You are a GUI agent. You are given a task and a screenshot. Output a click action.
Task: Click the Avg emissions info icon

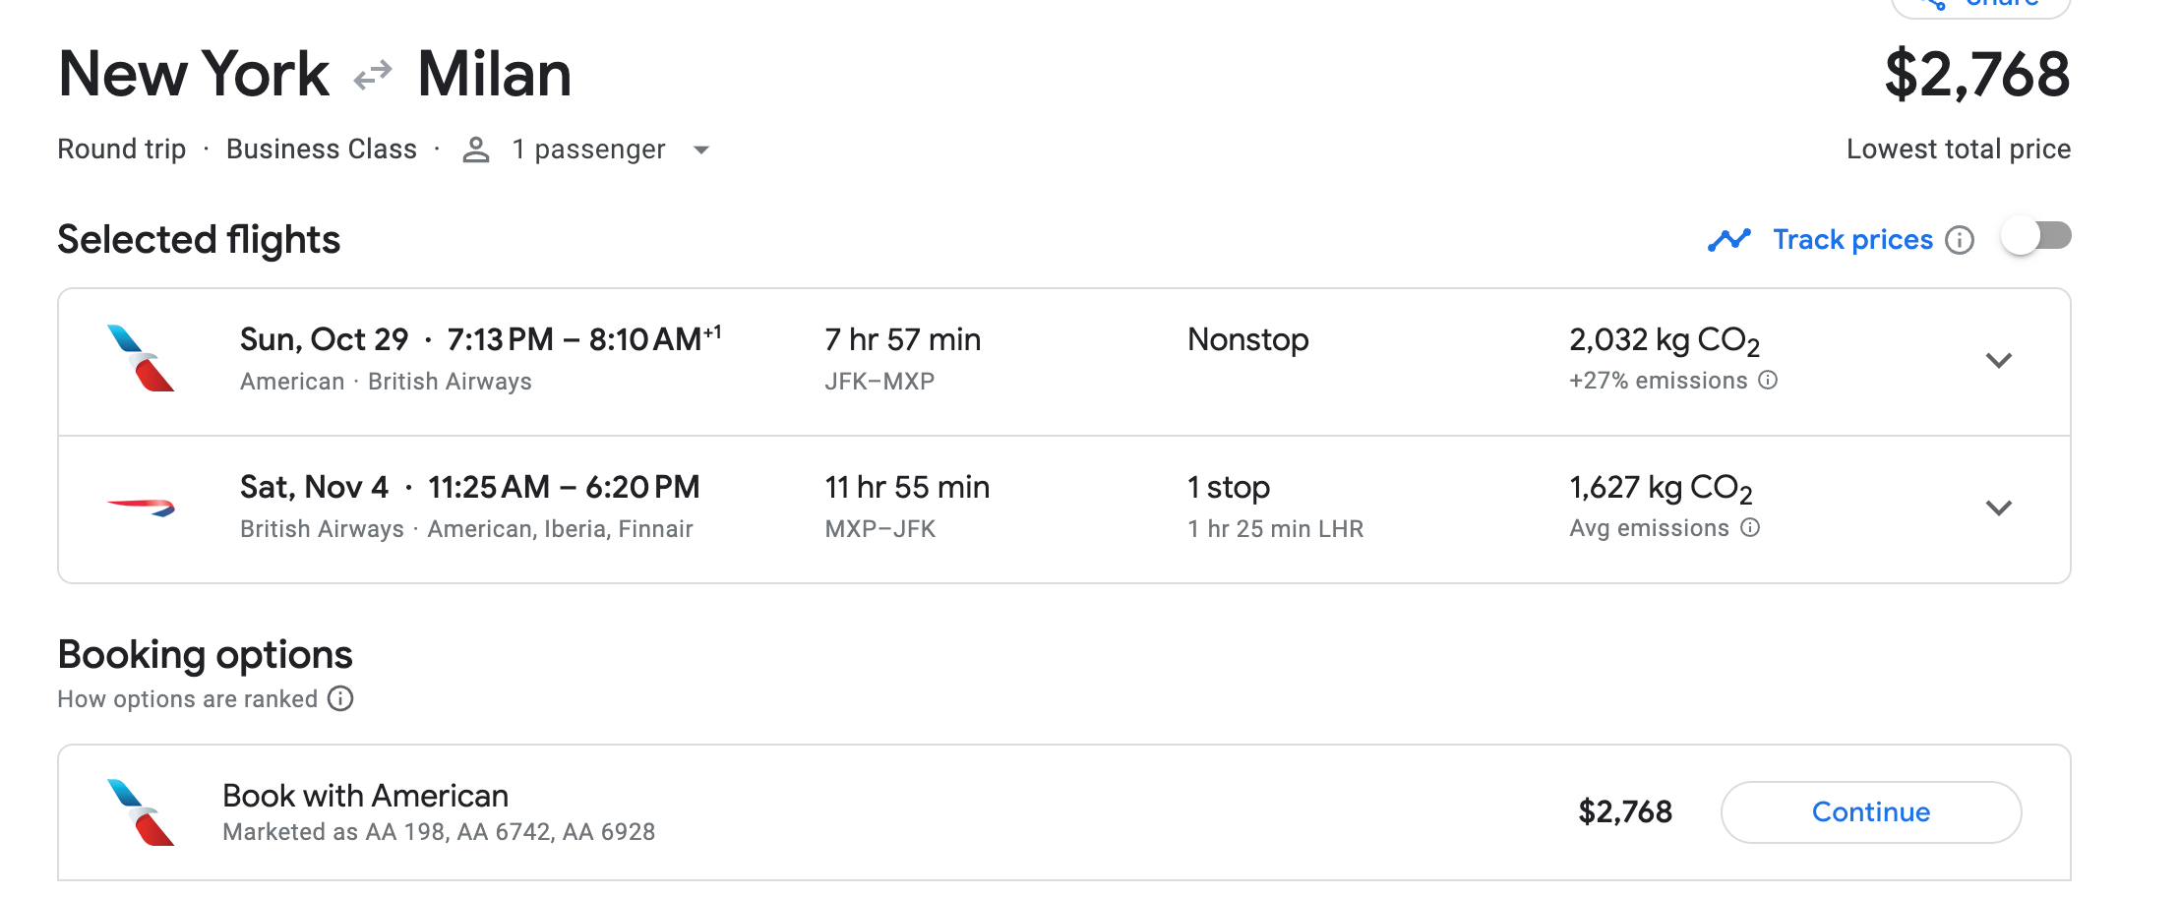pyautogui.click(x=1750, y=528)
